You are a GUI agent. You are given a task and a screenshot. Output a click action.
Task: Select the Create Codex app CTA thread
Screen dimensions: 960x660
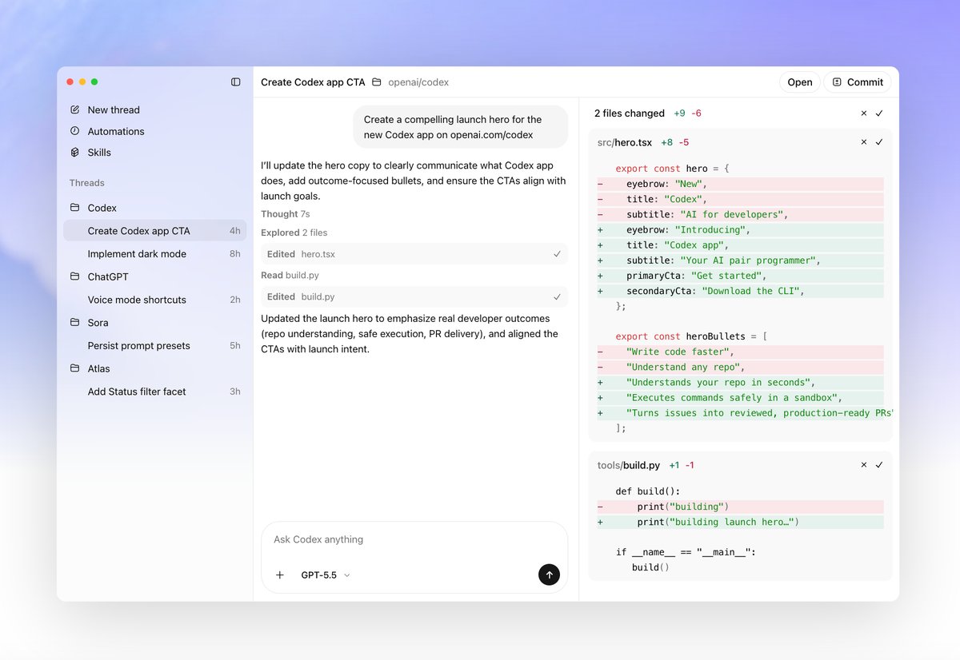click(x=155, y=231)
